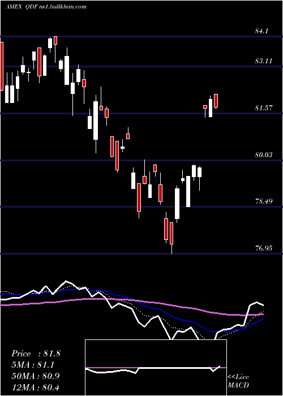Viewport: 283px width, 396px height.
Task: Click the 80.03 price level label
Action: (x=264, y=155)
